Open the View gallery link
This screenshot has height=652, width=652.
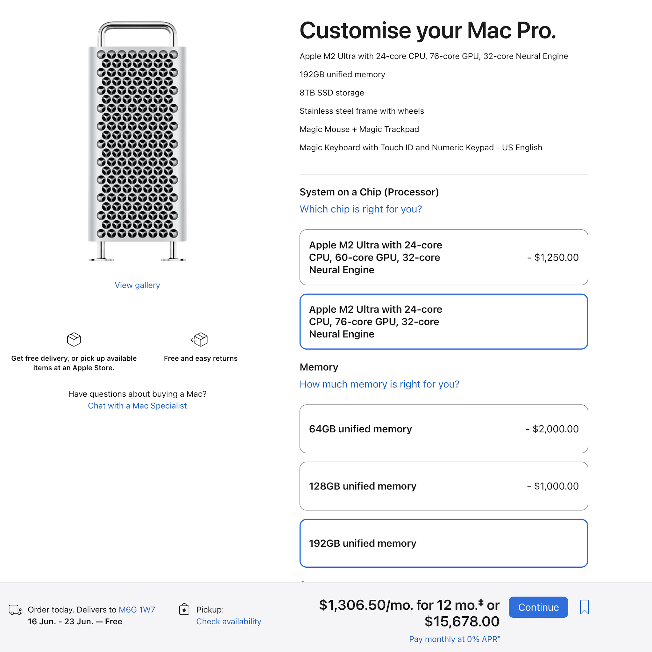[137, 285]
